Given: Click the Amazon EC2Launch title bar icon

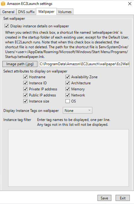Looking at the screenshot, I should (x=3, y=4).
